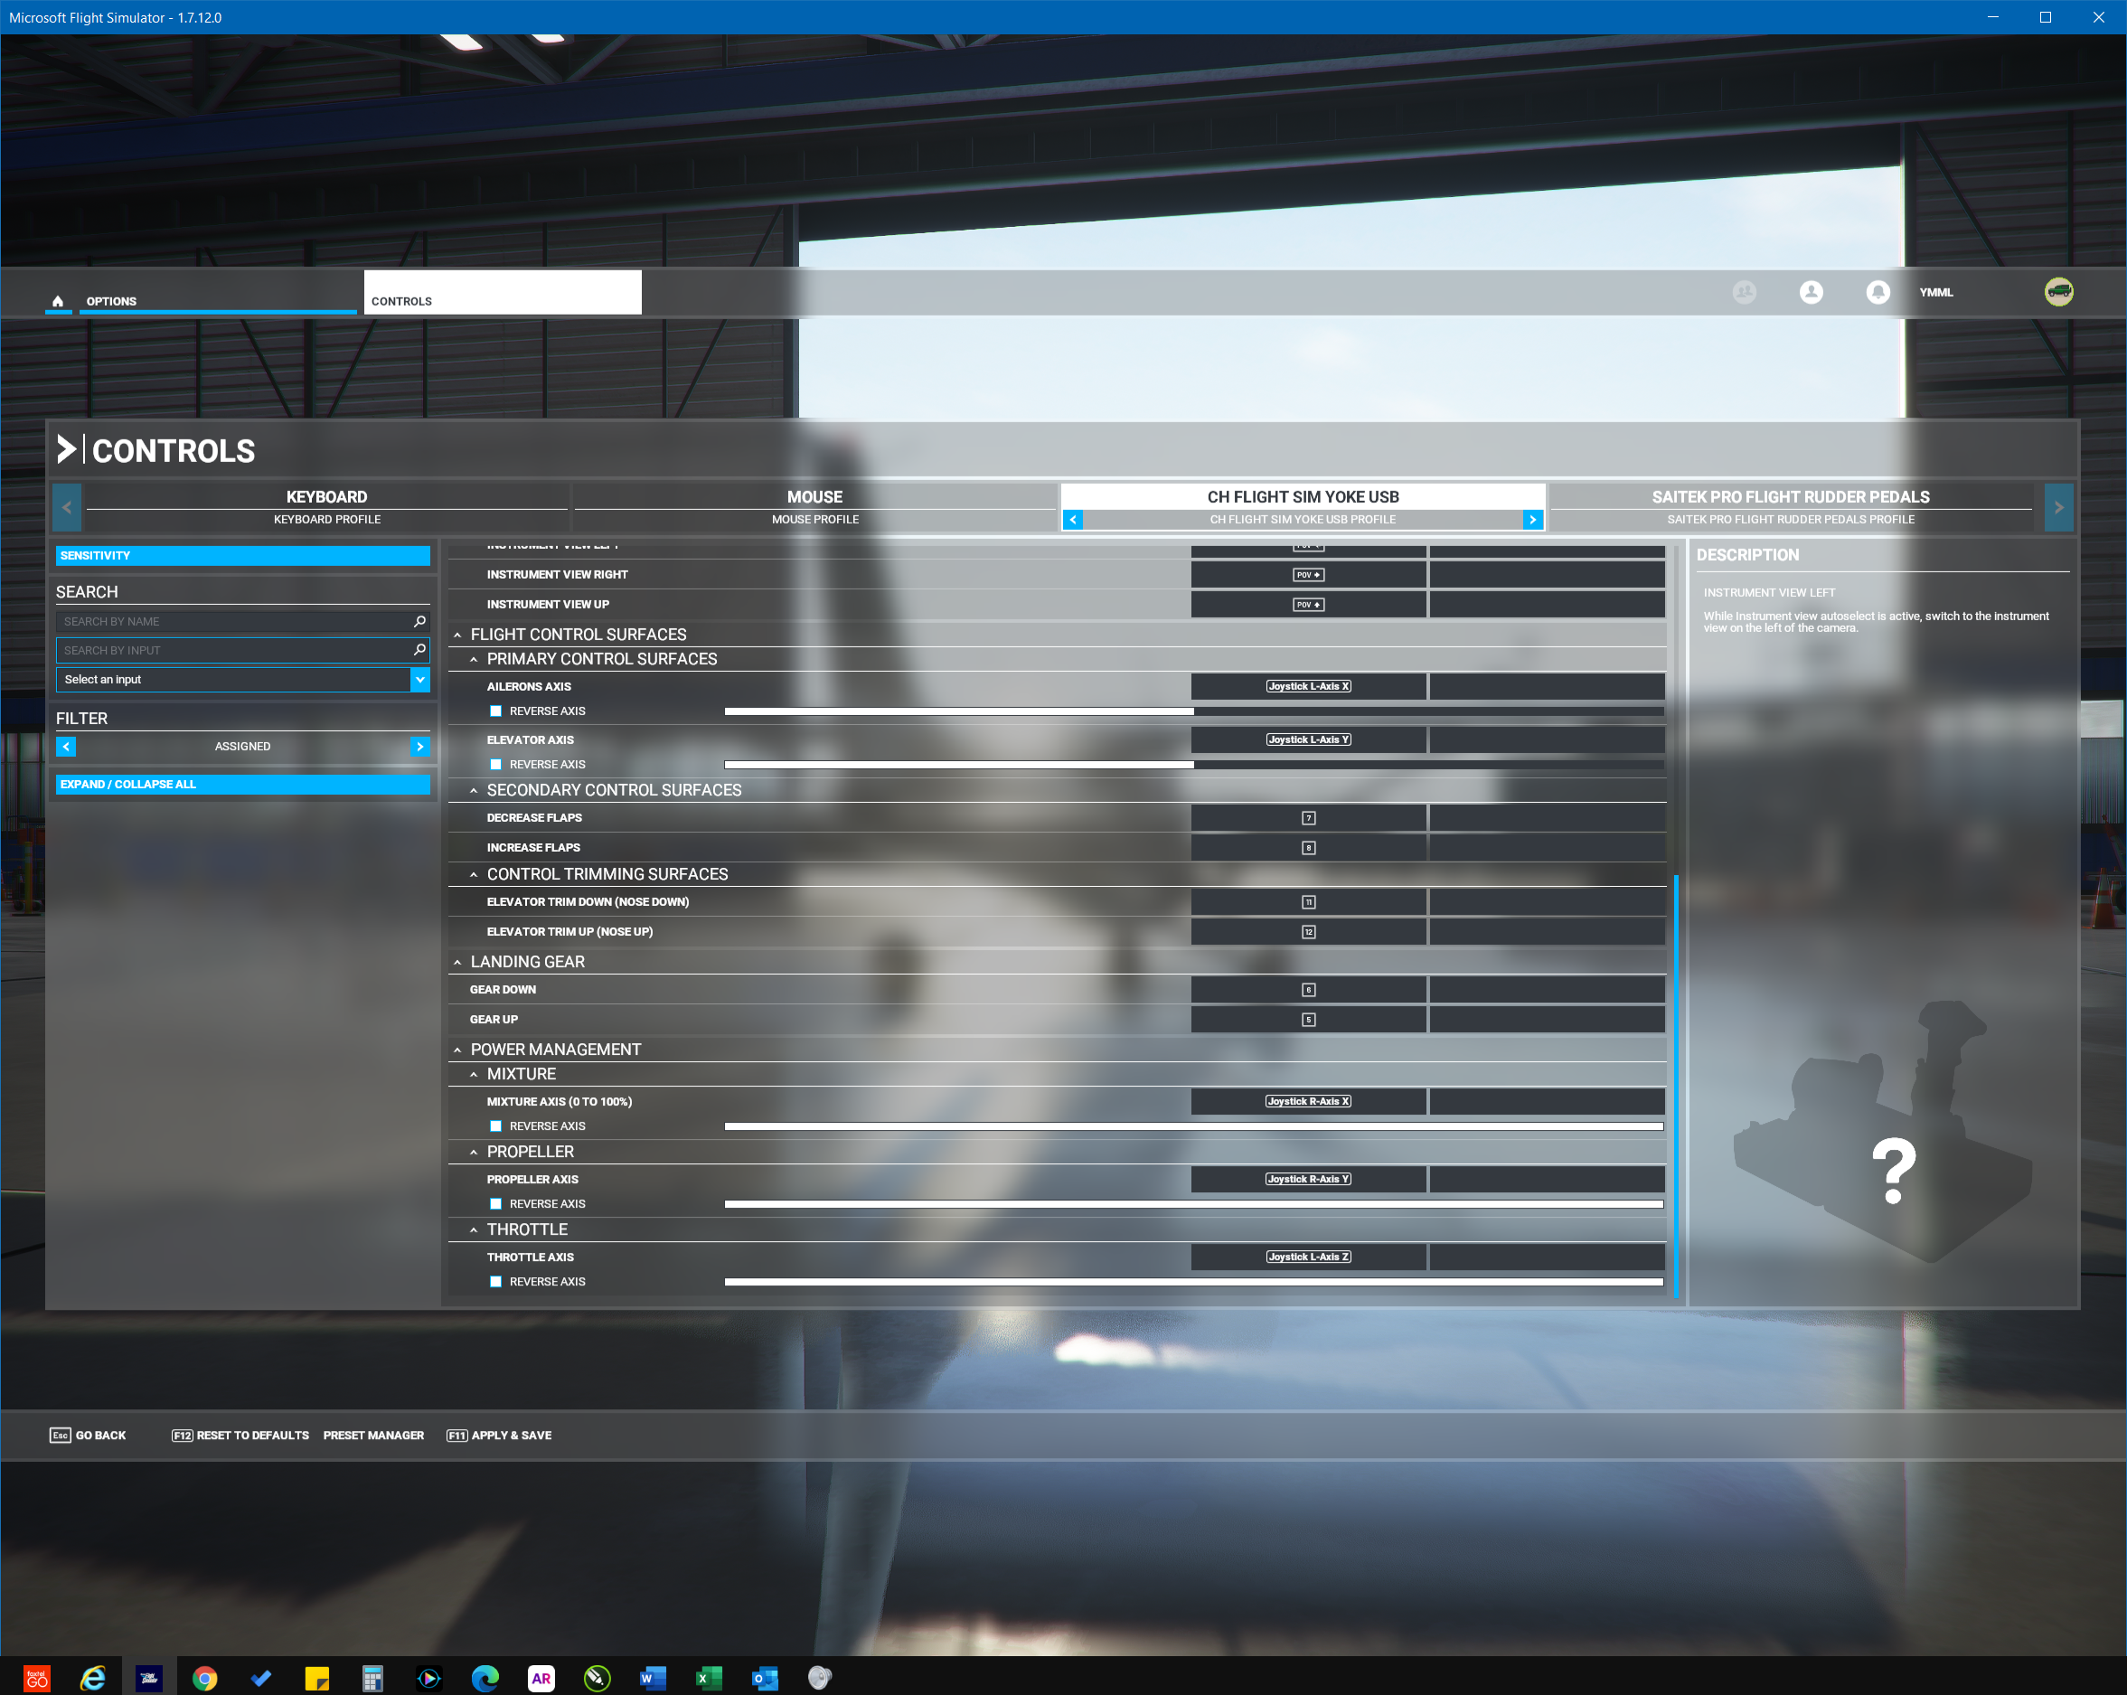Open Calculator from the taskbar

(372, 1677)
